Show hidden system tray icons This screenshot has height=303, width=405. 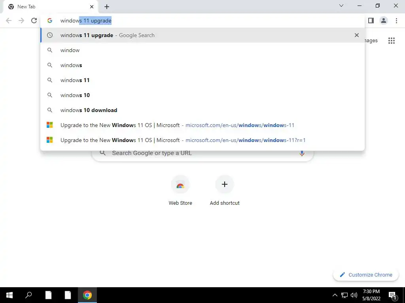[335, 295]
